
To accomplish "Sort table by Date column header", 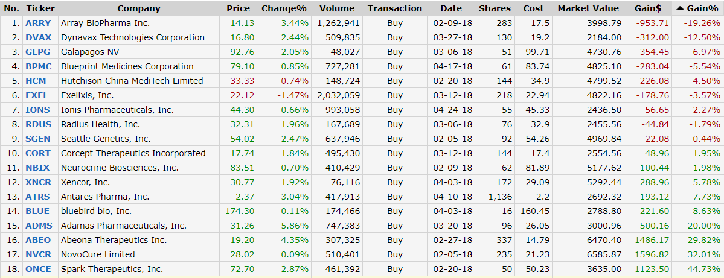I will (x=451, y=8).
